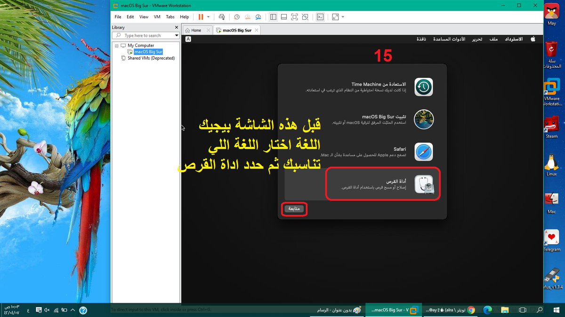Screen dimensions: 565x317
Task: Collapse the My Computer tree node
Action: tap(116, 46)
